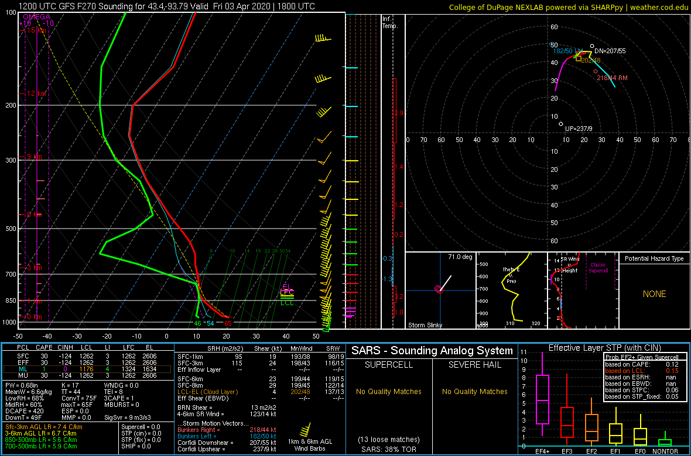This screenshot has width=691, height=456.
Task: Select the MU parcel row
Action: coord(88,375)
